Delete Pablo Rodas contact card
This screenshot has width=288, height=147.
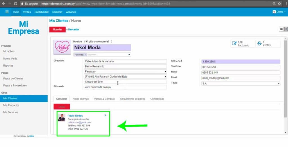[105, 115]
